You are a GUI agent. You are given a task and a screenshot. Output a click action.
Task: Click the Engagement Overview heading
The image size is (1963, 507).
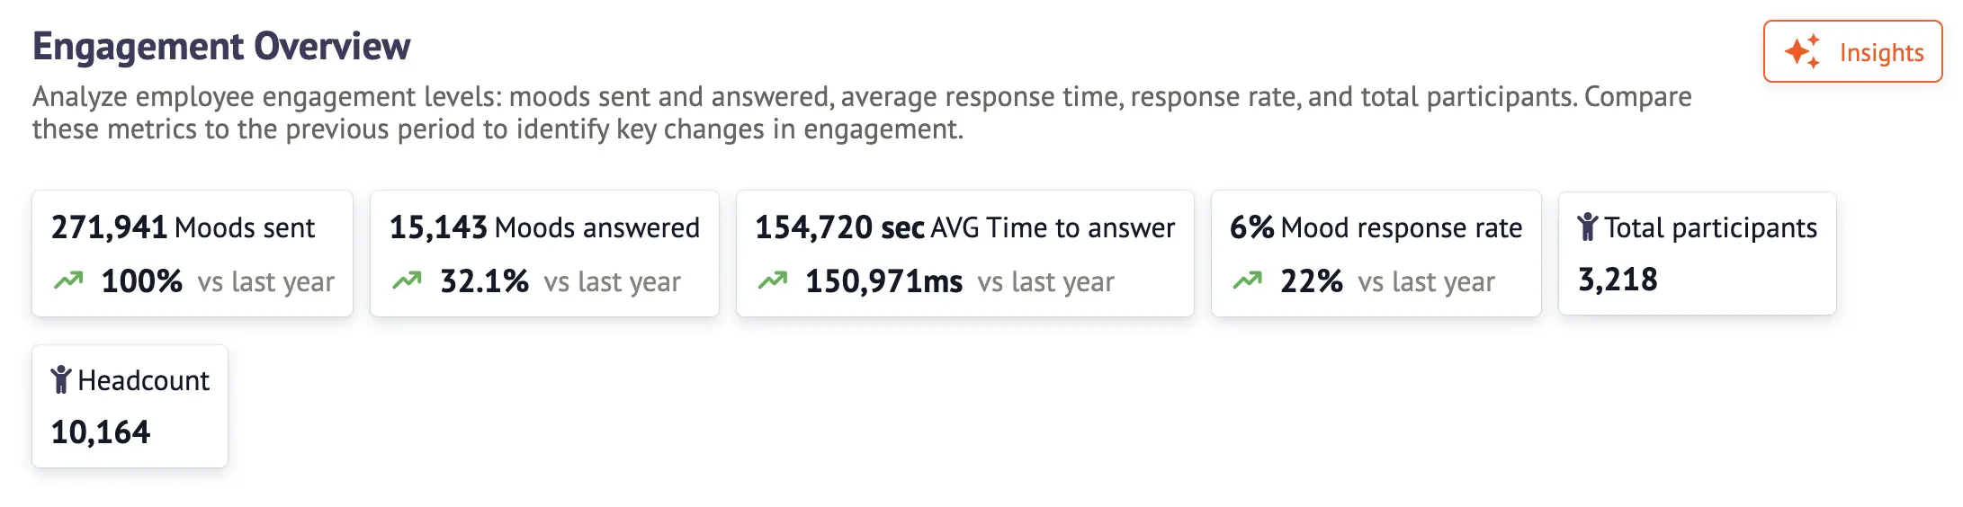coord(221,47)
